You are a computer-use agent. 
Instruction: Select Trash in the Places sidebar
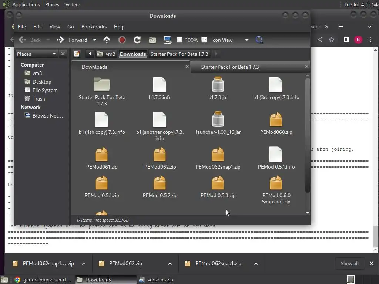[x=38, y=99]
